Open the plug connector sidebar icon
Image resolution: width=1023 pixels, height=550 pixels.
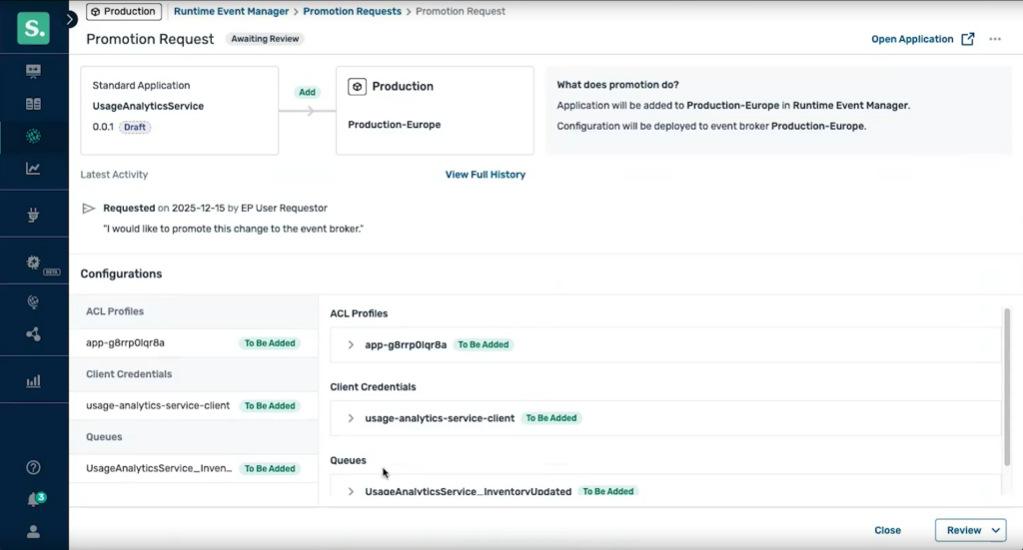click(33, 215)
